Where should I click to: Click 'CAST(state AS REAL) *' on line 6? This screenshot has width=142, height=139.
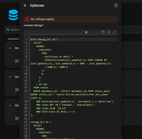click(x=59, y=57)
